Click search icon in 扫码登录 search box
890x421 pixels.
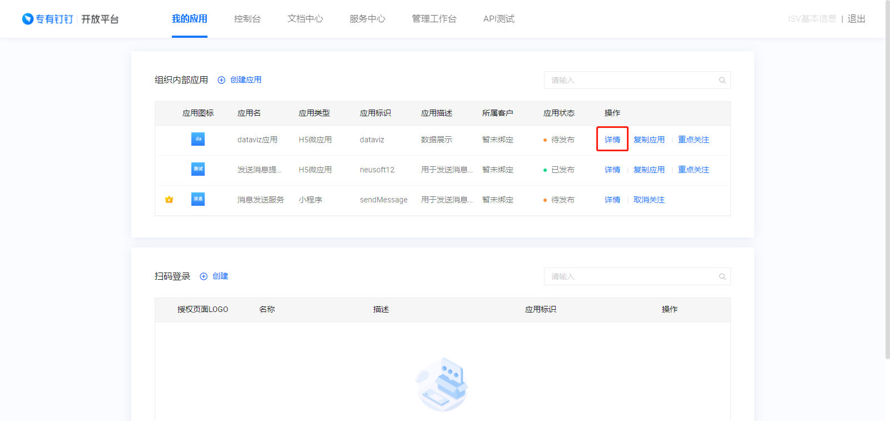click(x=722, y=276)
